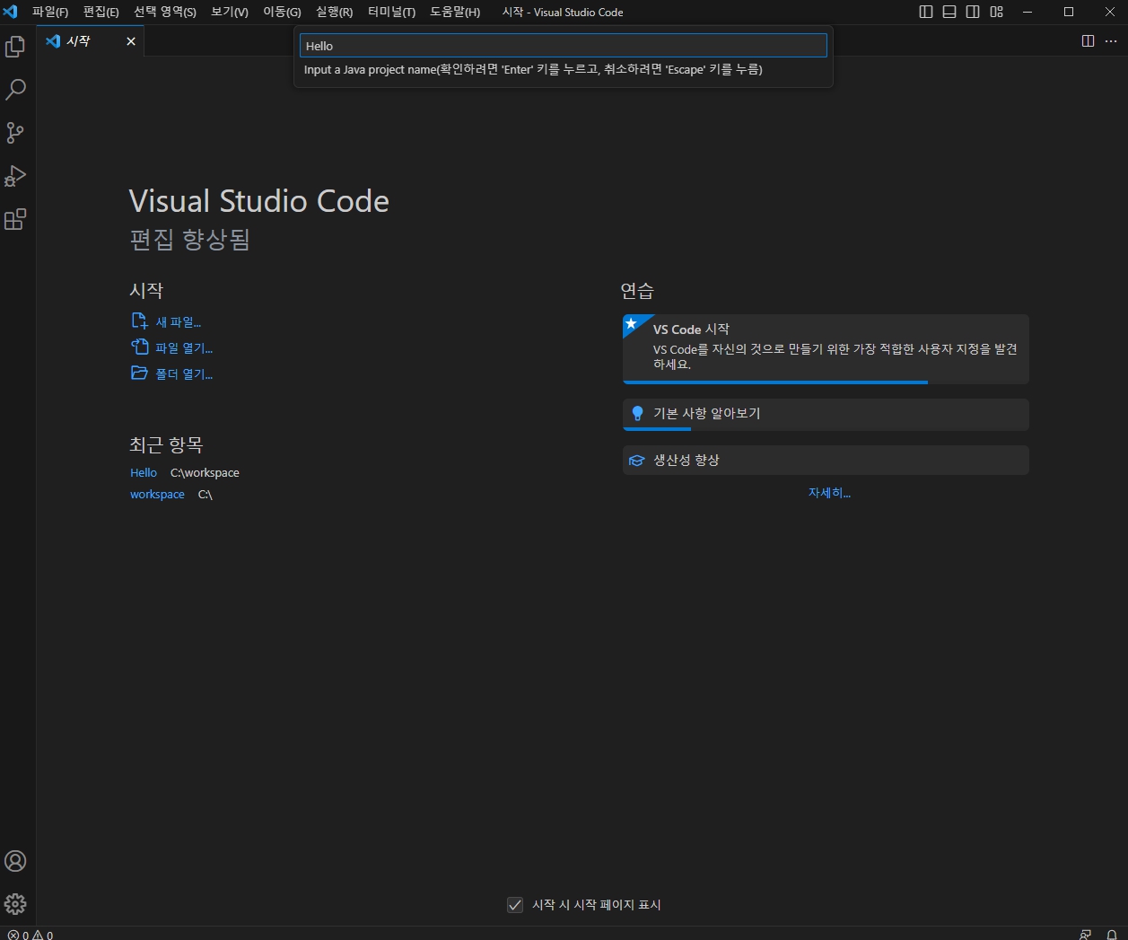Open the Search view in activity bar
This screenshot has height=940, width=1128.
(x=15, y=90)
